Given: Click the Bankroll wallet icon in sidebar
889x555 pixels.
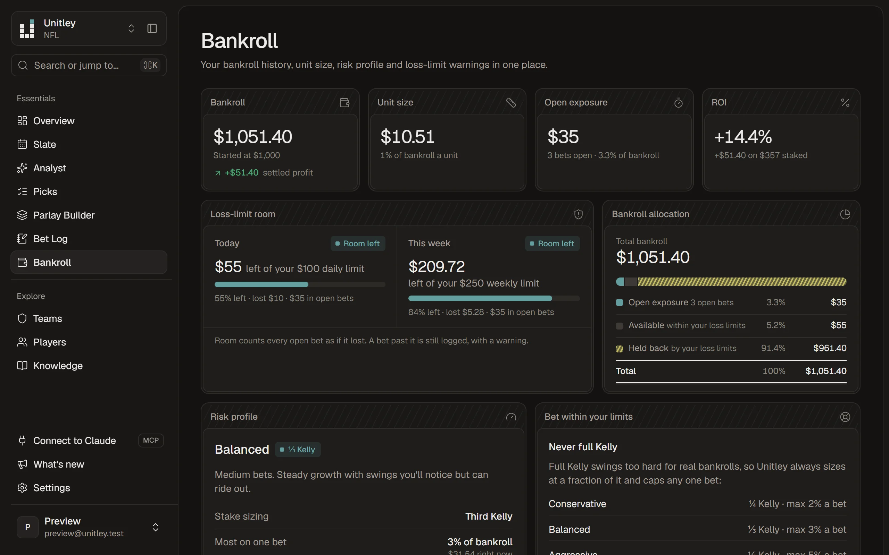Looking at the screenshot, I should coord(22,263).
